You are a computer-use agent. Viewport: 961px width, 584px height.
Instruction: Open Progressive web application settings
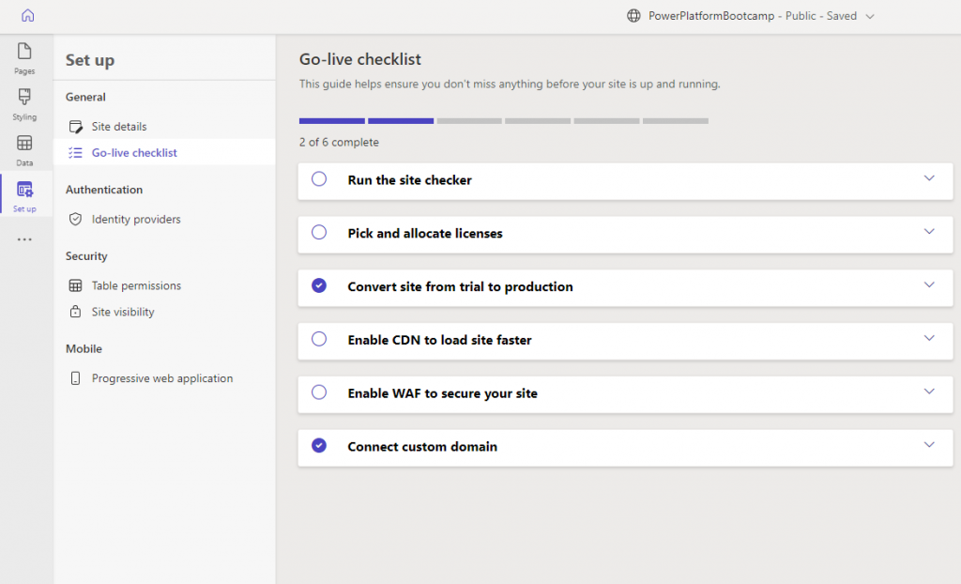[164, 378]
